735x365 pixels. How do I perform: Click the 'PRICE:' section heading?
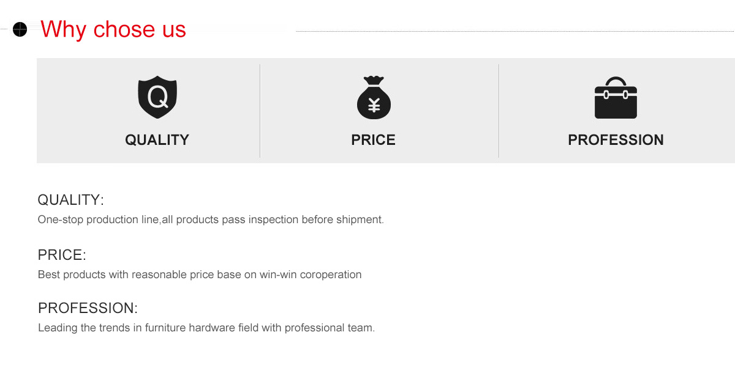(x=62, y=255)
